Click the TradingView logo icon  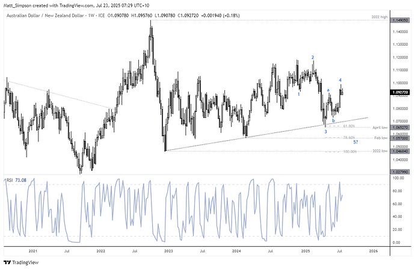7,262
